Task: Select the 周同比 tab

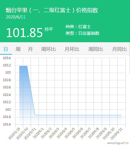Action: pyautogui.click(x=96, y=49)
